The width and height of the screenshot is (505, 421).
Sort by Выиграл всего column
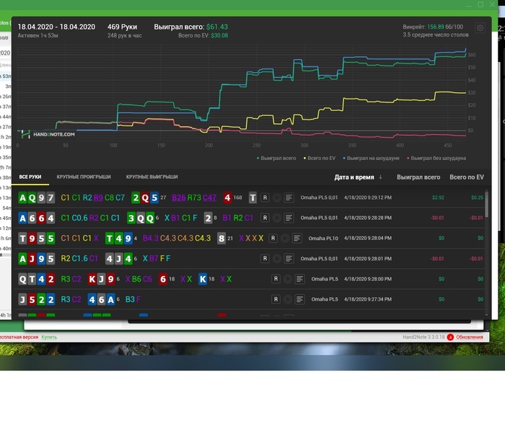pyautogui.click(x=418, y=177)
